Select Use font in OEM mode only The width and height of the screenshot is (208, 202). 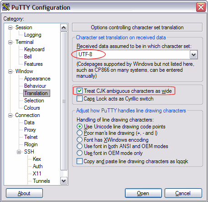click(79, 153)
